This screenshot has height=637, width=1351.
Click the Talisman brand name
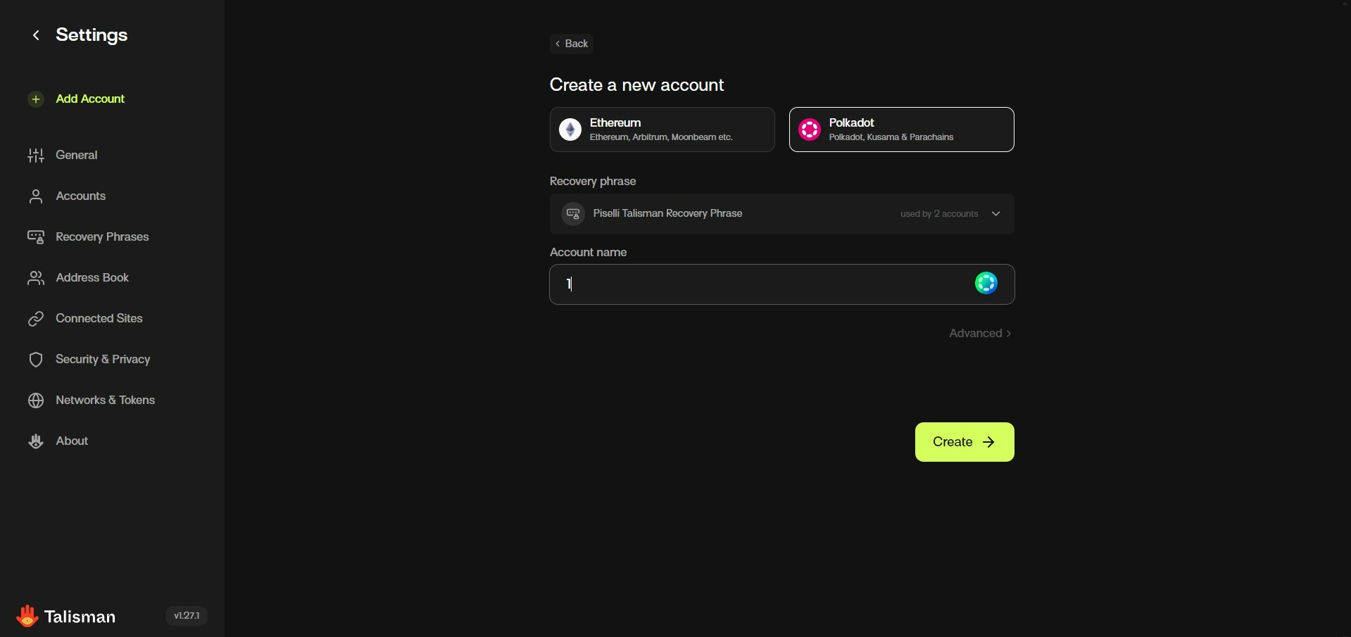[80, 617]
